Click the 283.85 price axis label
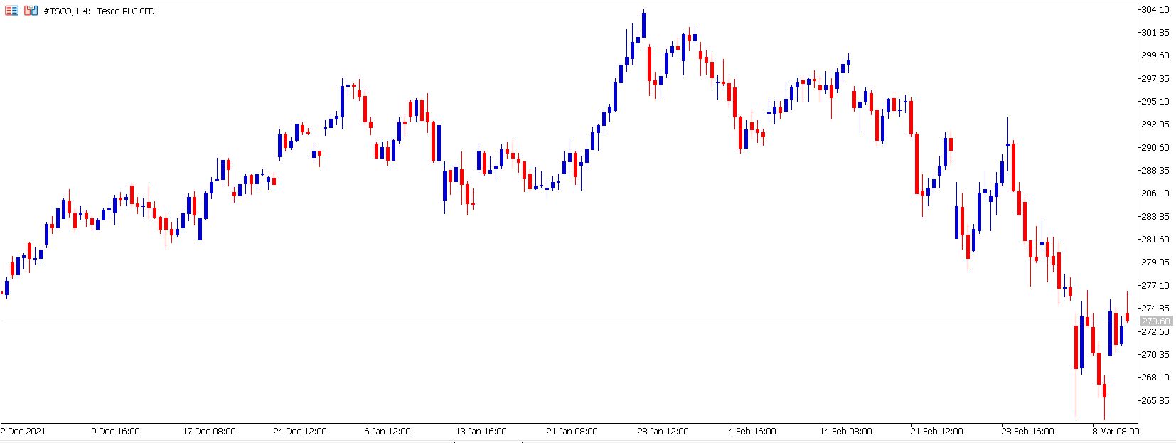Screen dimensions: 1176x443 [1155, 217]
